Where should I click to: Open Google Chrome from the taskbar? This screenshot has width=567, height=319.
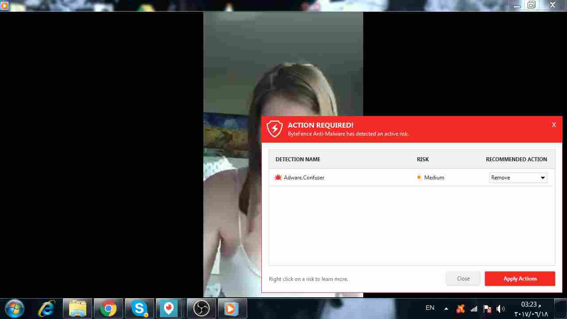[108, 308]
